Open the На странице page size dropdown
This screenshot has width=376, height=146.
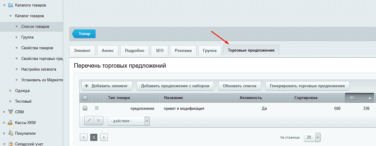click(x=312, y=137)
